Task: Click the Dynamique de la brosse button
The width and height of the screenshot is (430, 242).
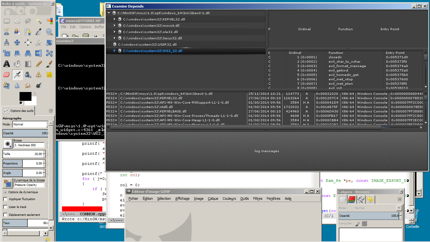Action: (7, 183)
